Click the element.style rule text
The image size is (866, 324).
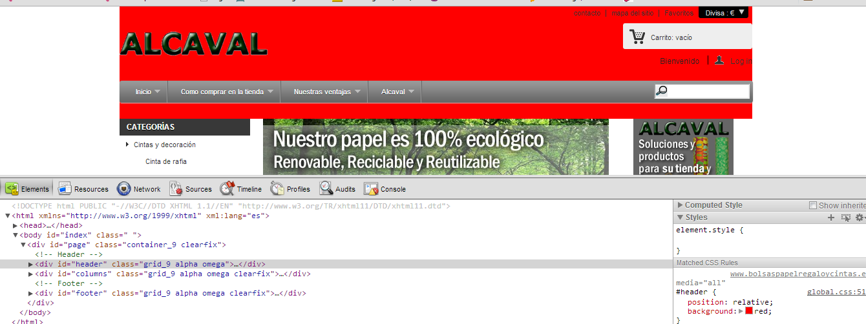click(x=710, y=230)
